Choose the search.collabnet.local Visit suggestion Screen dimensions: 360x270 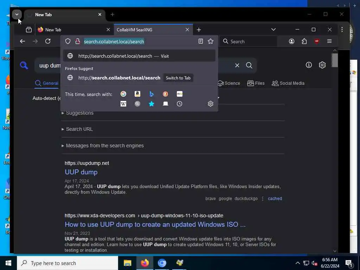coord(139,56)
